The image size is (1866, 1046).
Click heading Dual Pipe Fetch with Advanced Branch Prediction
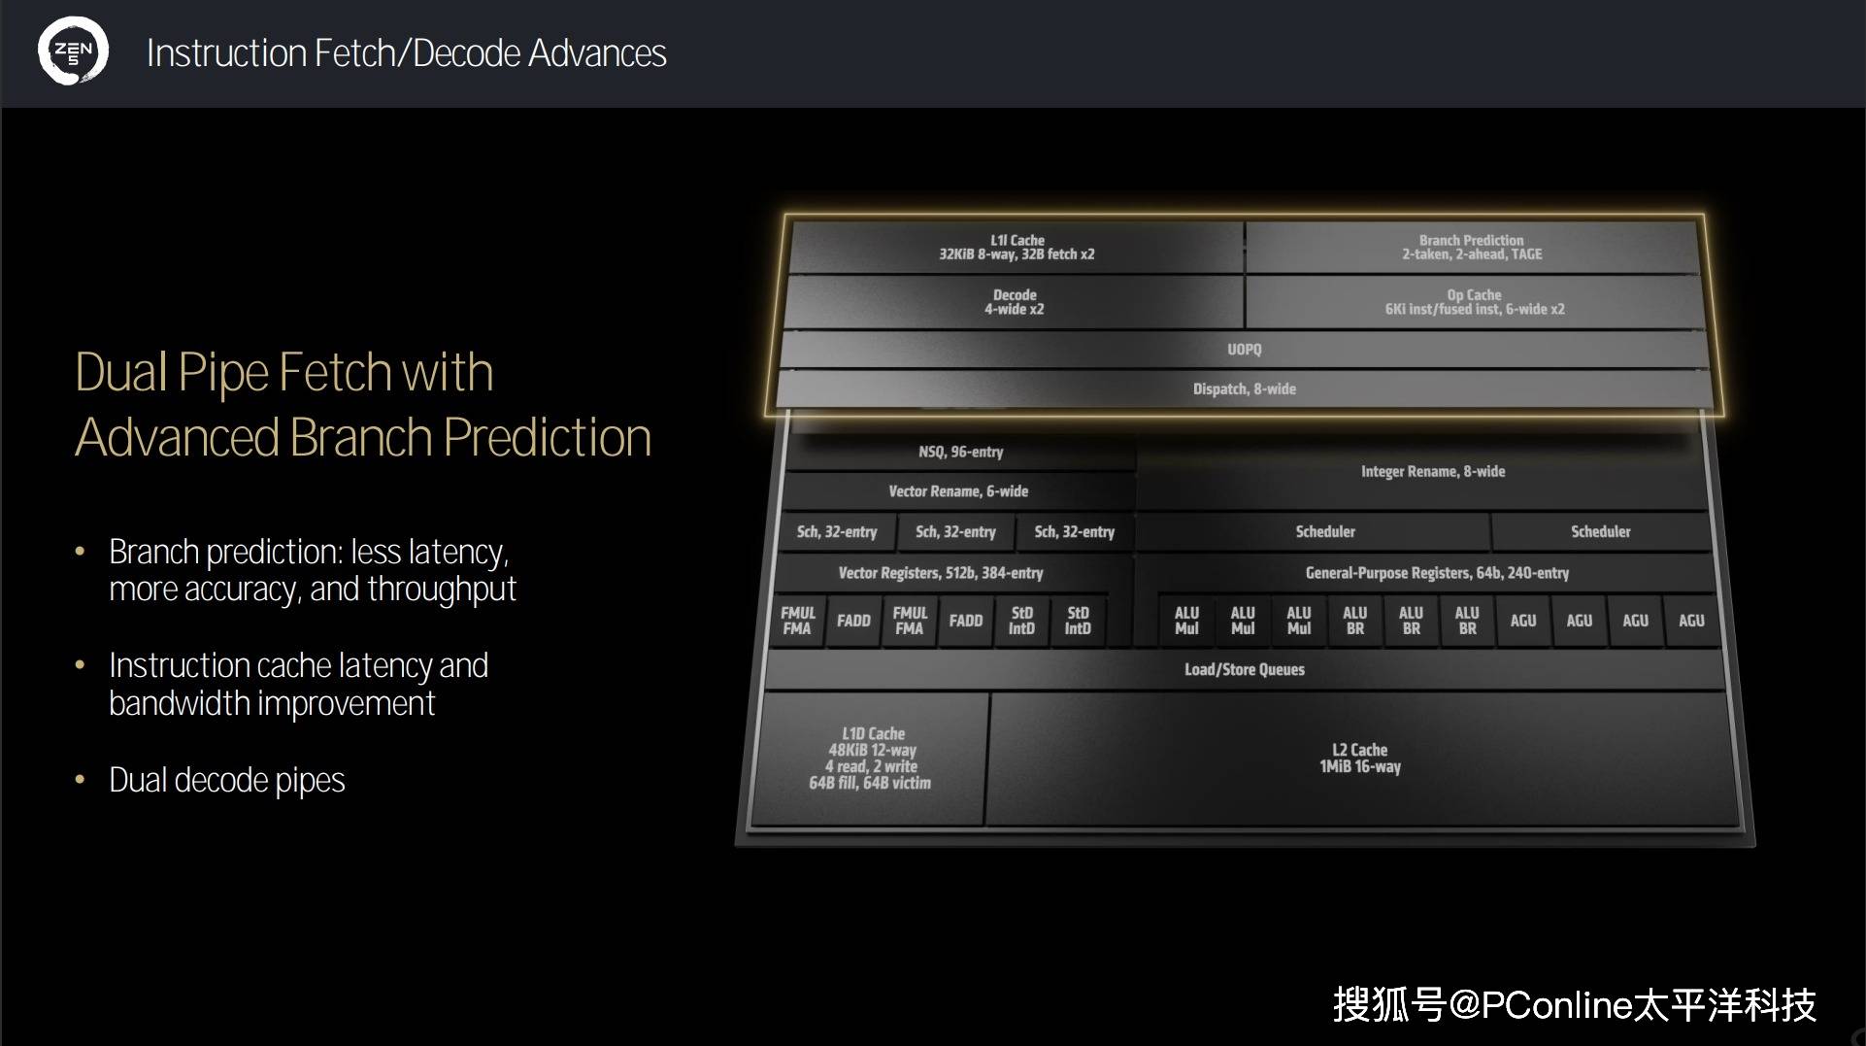363,404
